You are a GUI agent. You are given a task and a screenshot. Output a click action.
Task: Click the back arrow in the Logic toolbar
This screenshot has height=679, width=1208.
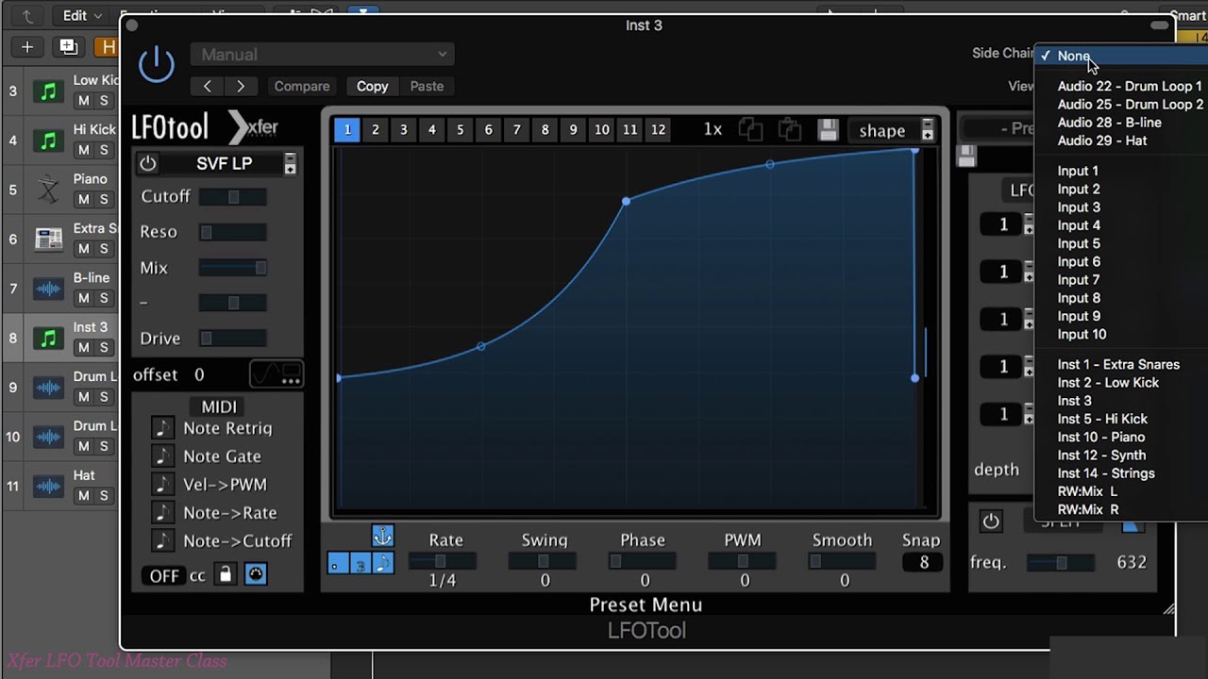[27, 15]
